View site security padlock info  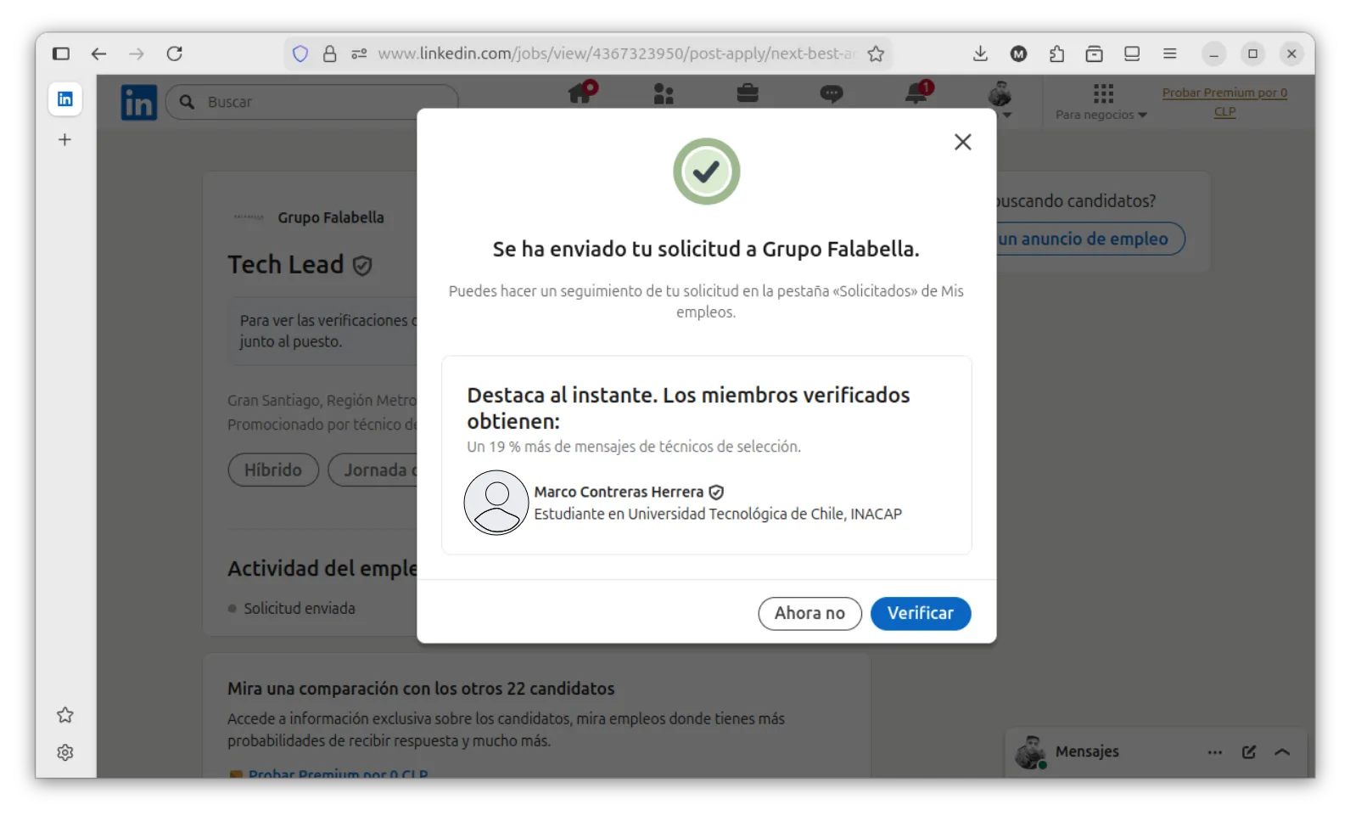tap(330, 53)
